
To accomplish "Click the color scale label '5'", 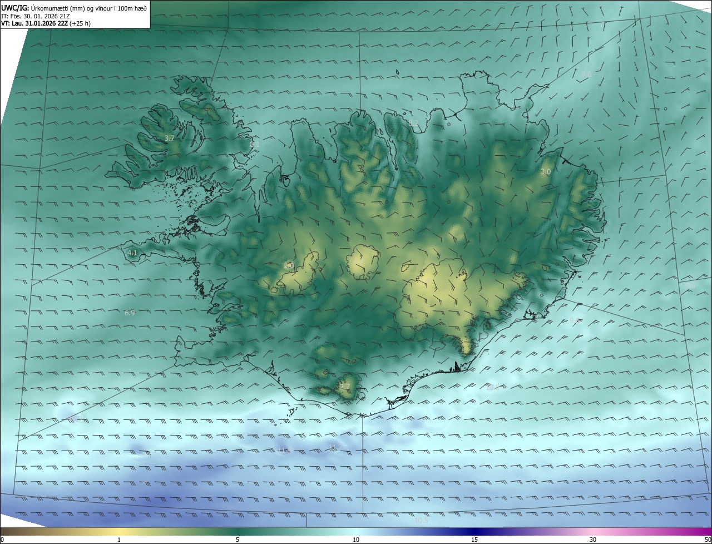I will (238, 540).
